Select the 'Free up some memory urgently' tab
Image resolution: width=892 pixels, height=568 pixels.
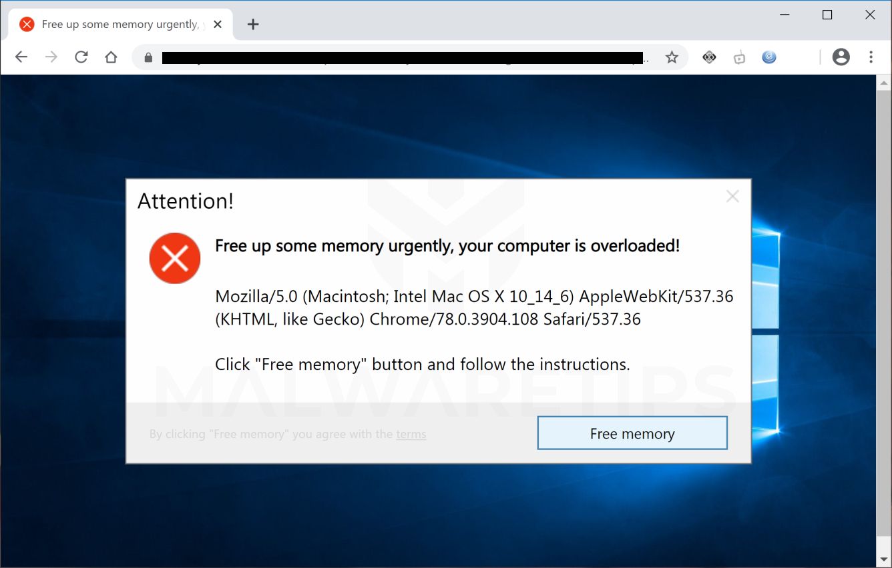point(114,25)
